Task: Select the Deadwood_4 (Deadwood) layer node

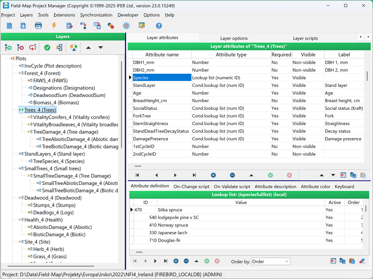Action: click(x=53, y=198)
